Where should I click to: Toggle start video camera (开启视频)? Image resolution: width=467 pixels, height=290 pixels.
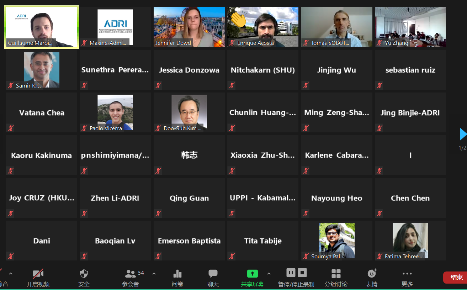[x=38, y=274]
